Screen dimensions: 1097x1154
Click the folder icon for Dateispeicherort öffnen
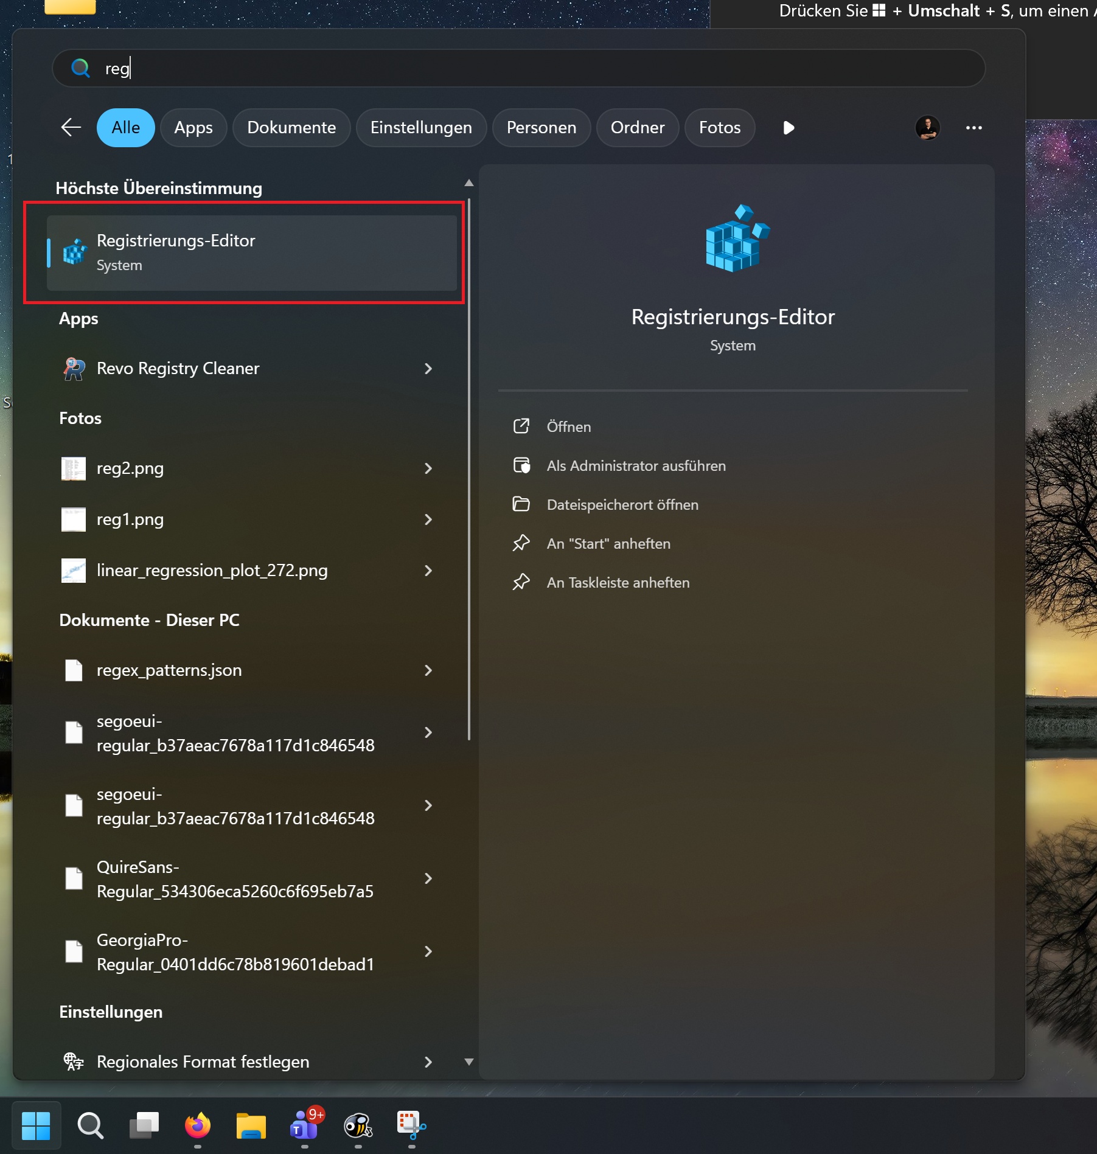tap(521, 504)
